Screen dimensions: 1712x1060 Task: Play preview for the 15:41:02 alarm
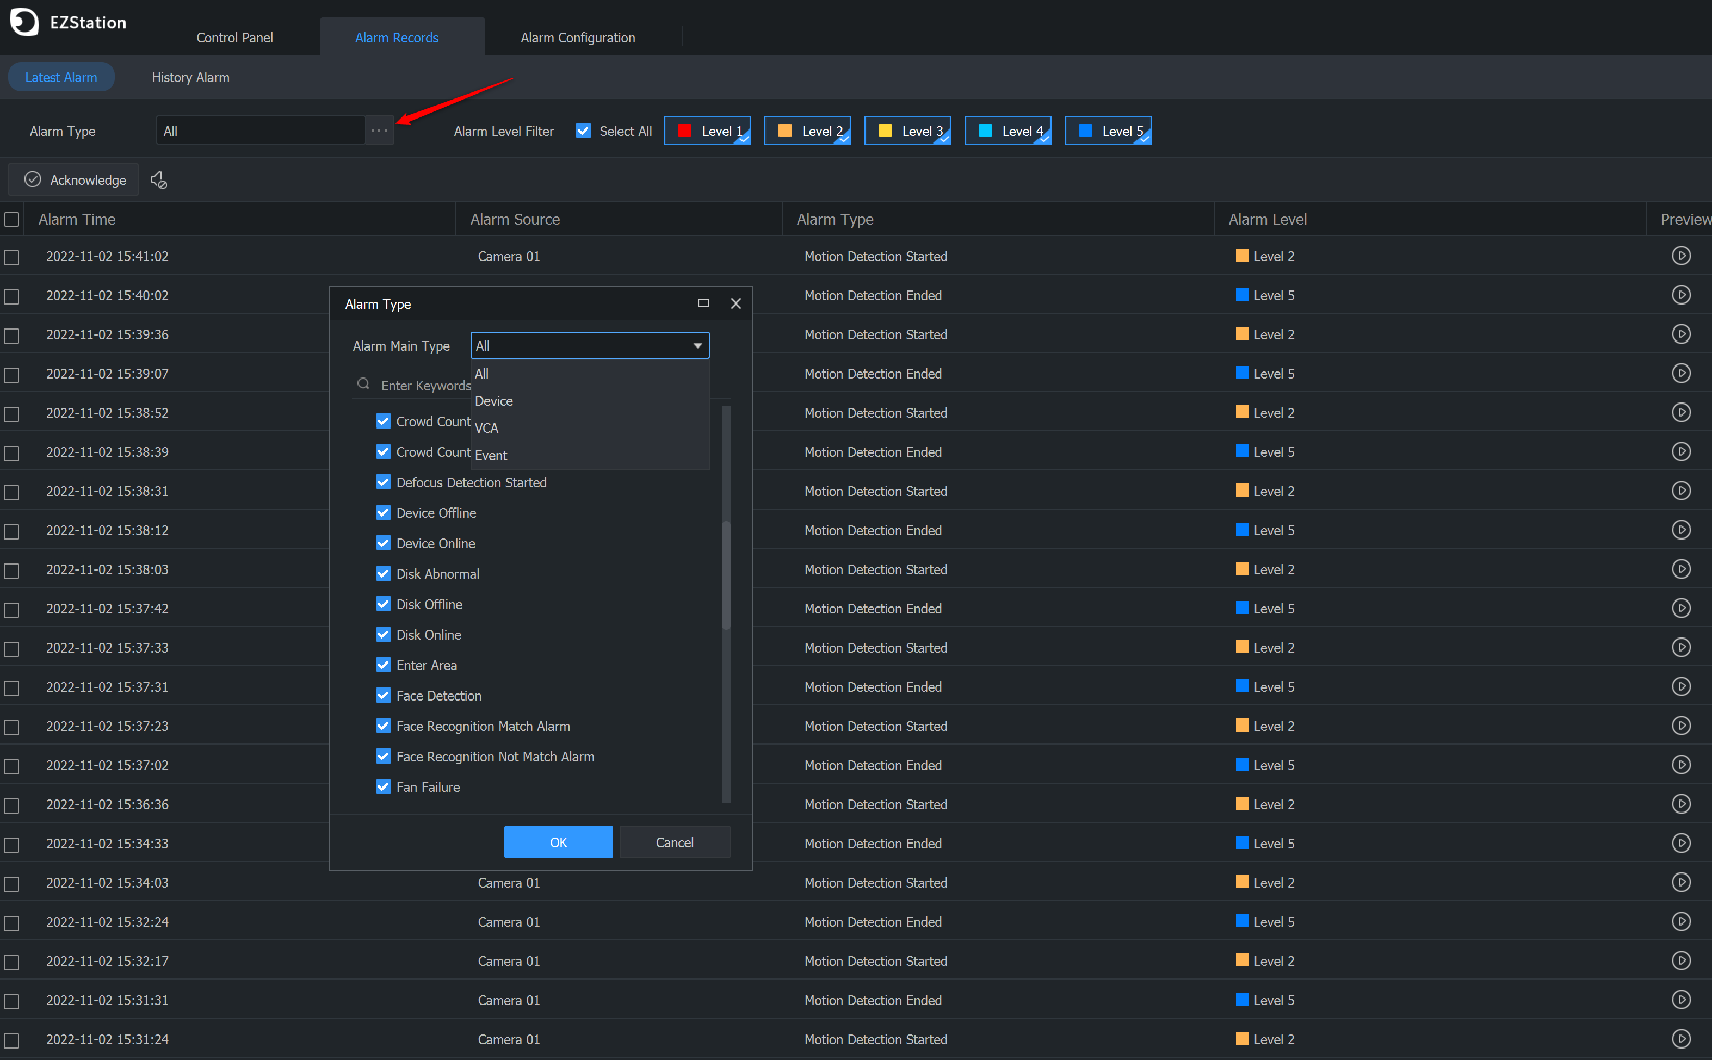tap(1680, 256)
